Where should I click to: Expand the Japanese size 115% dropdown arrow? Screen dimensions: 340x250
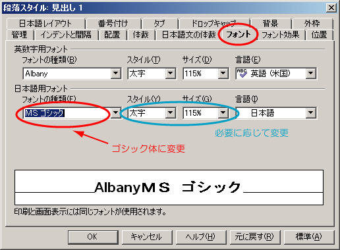coord(223,113)
